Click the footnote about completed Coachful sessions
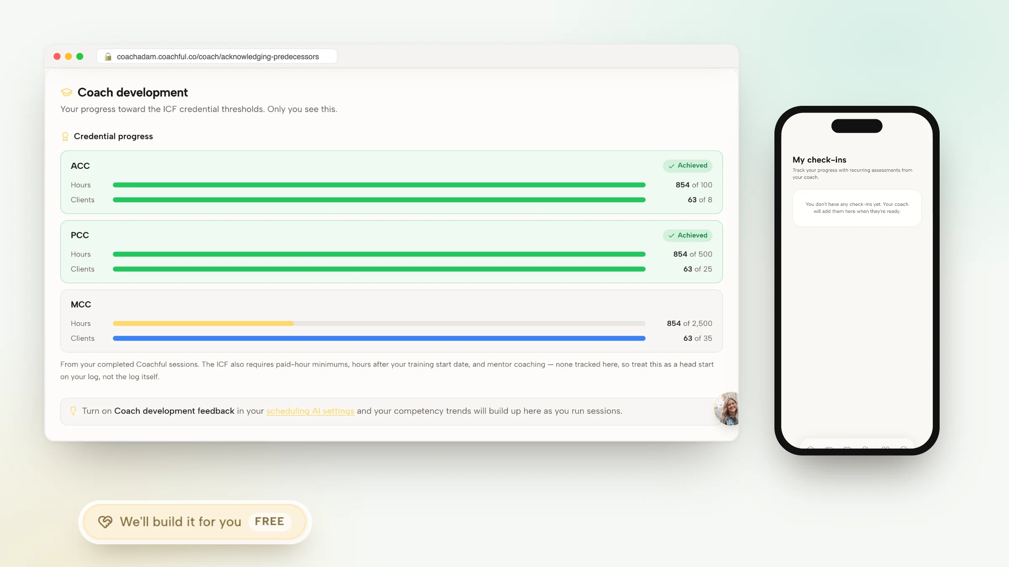Screen dimensions: 1009x567 point(387,370)
